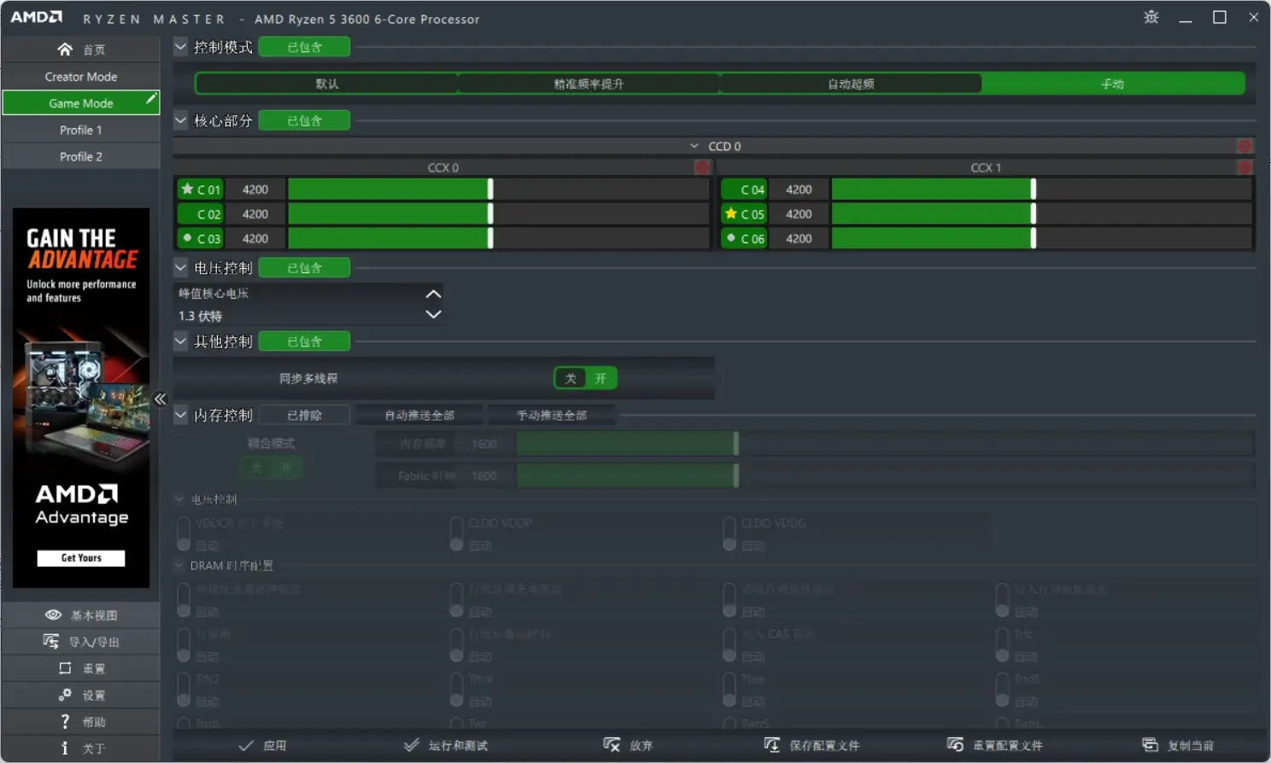The image size is (1271, 763).
Task: Click the 基本视图 eye icon
Action: [x=53, y=615]
